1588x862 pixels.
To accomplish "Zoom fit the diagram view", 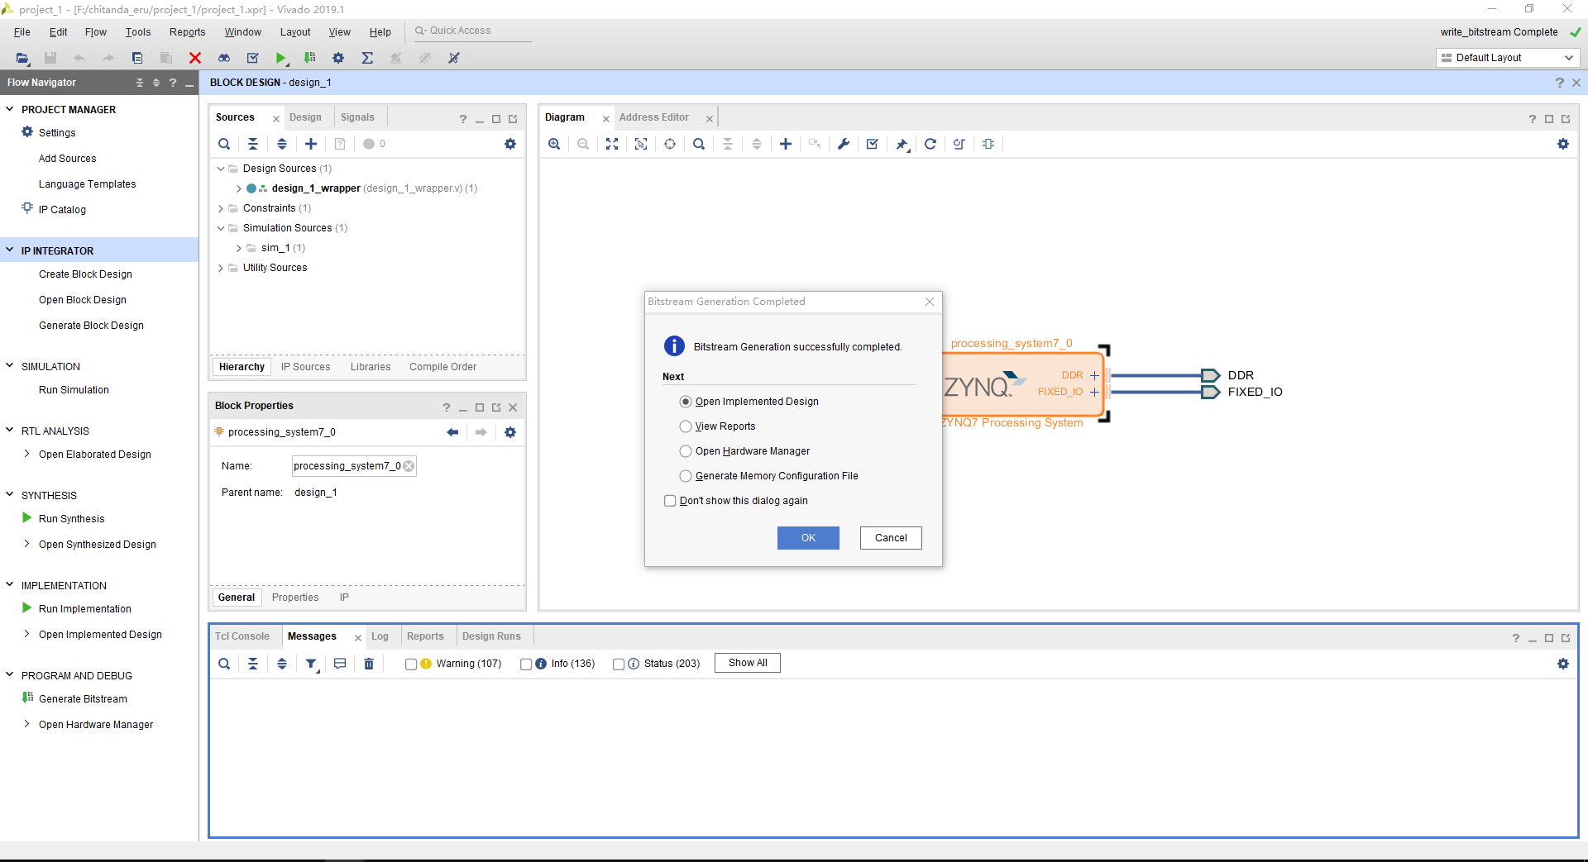I will 612,144.
